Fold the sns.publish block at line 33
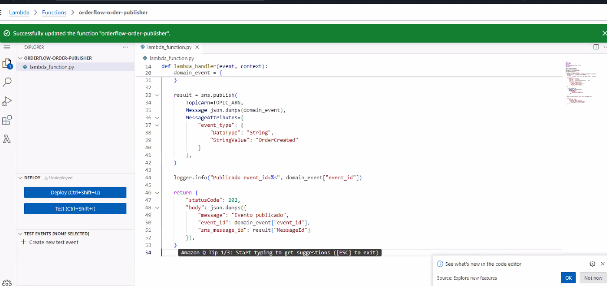This screenshot has width=607, height=286. [157, 95]
